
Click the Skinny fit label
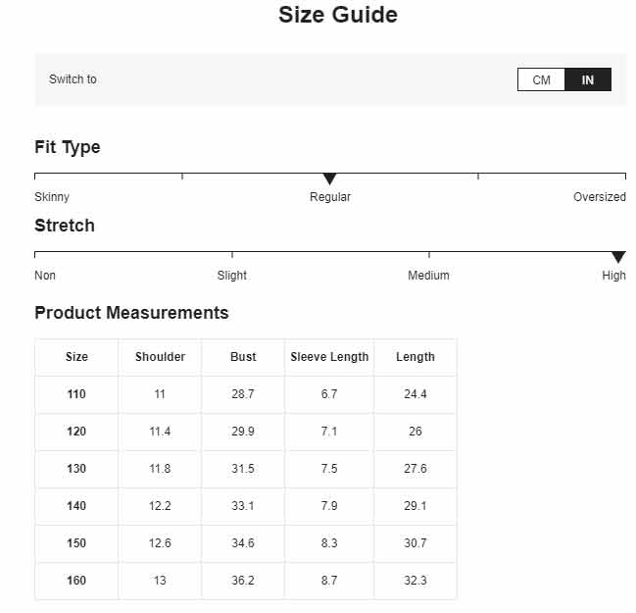tap(52, 197)
